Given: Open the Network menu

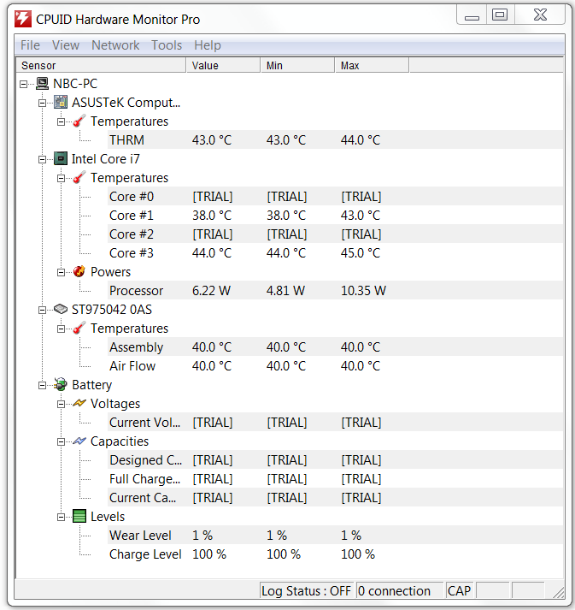Looking at the screenshot, I should [115, 45].
